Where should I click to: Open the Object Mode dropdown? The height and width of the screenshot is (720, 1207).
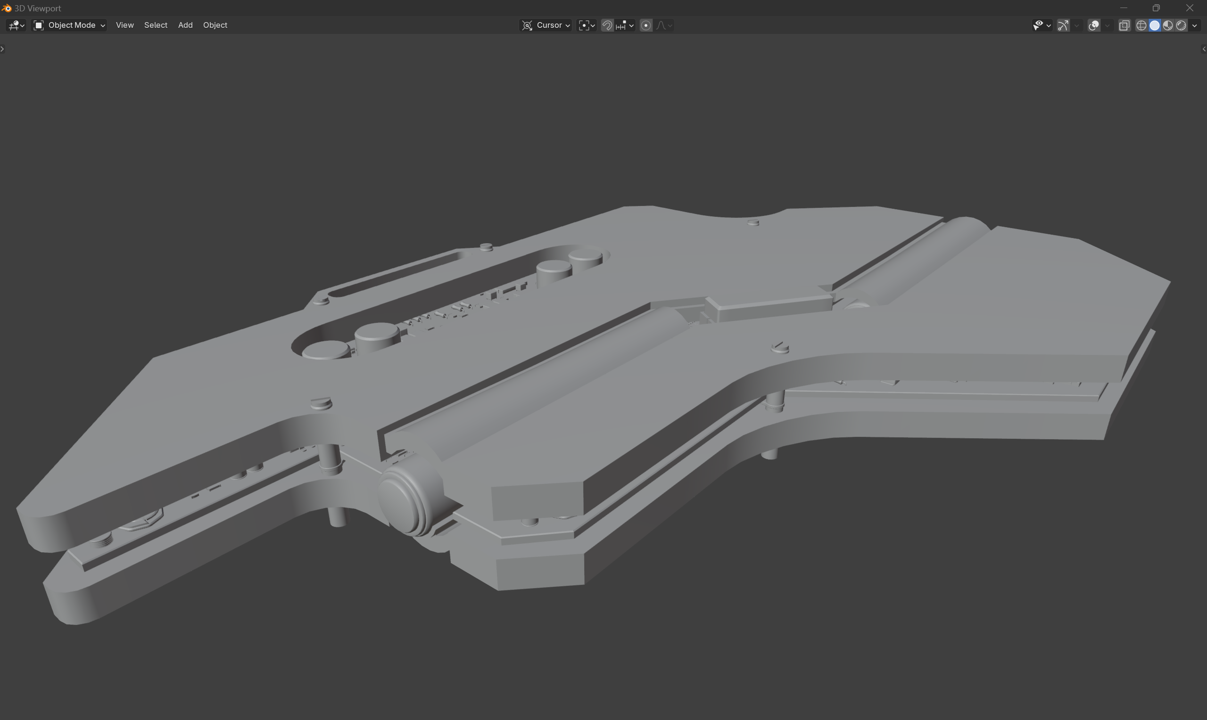pyautogui.click(x=69, y=25)
